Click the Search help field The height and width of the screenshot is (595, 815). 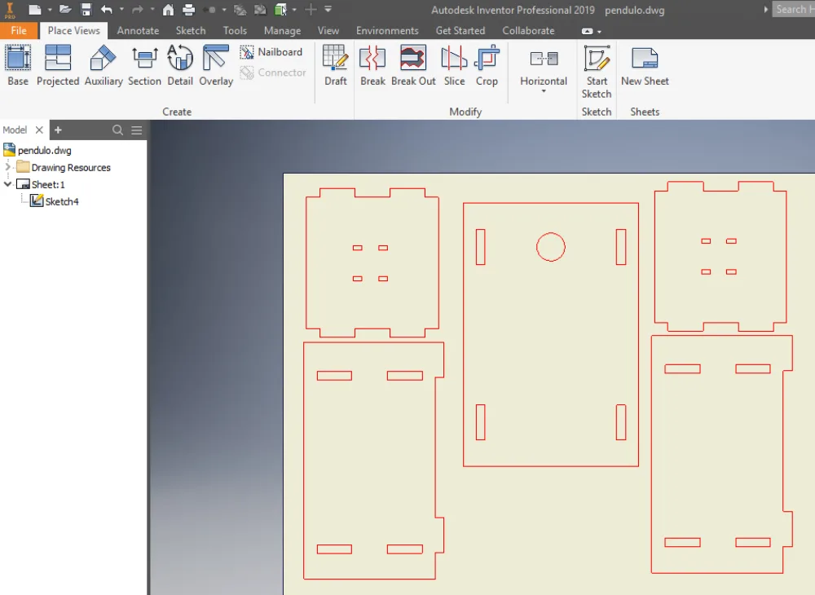pos(794,9)
